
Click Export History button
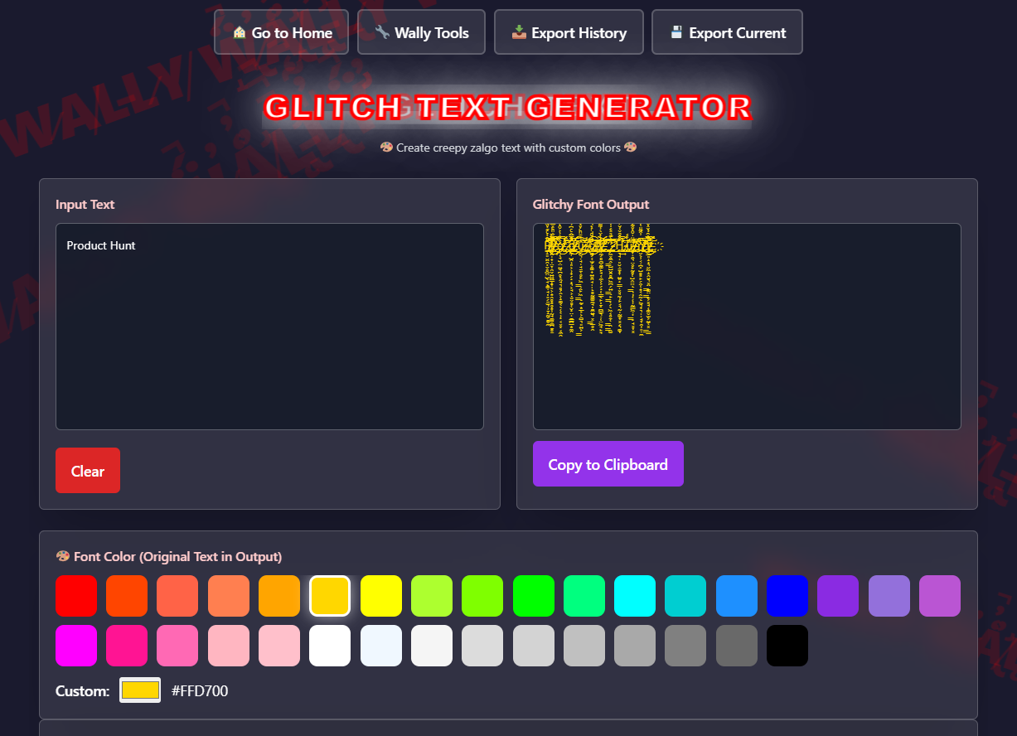569,32
